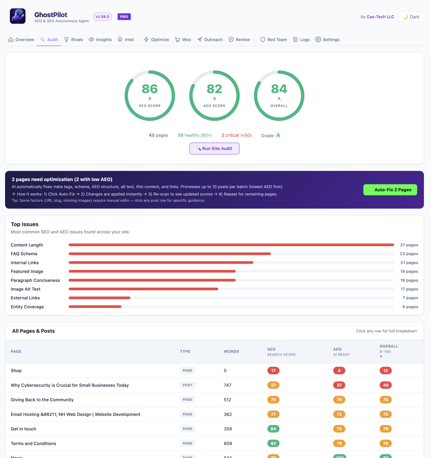Toggle Dark mode
431x458 pixels.
[x=411, y=17]
